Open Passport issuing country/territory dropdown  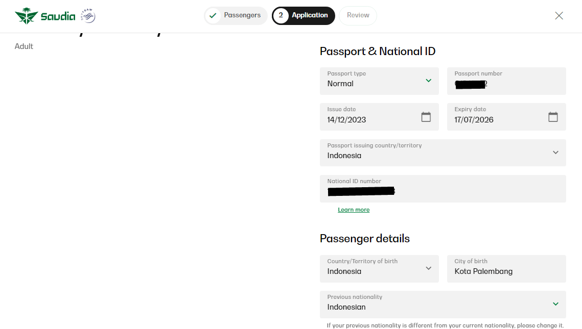pos(555,153)
